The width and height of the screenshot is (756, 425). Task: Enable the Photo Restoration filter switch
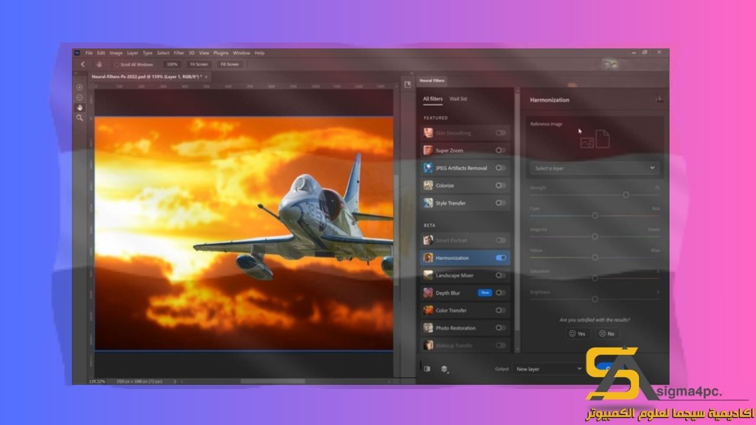501,328
